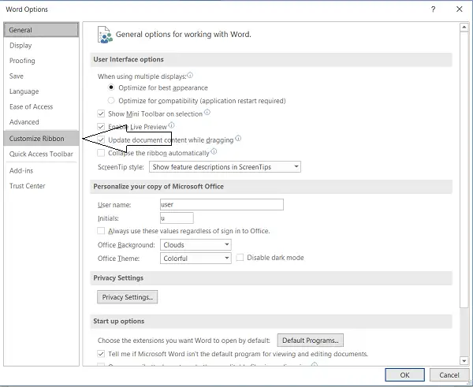Click the General options people icon
The height and width of the screenshot is (387, 473).
point(105,35)
